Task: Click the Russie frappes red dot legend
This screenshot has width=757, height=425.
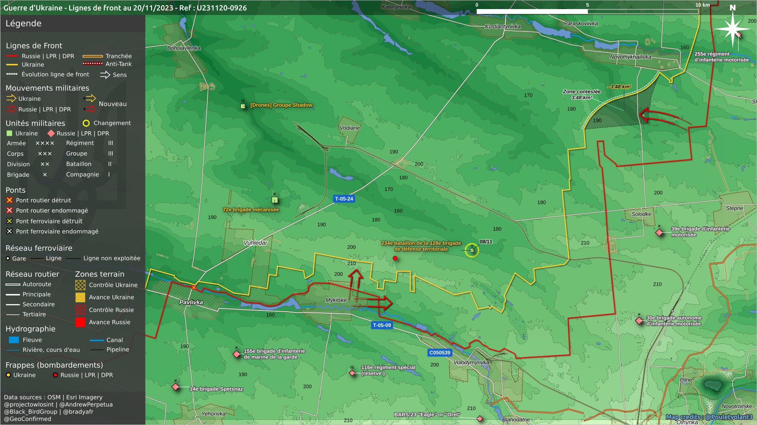Action: point(56,375)
